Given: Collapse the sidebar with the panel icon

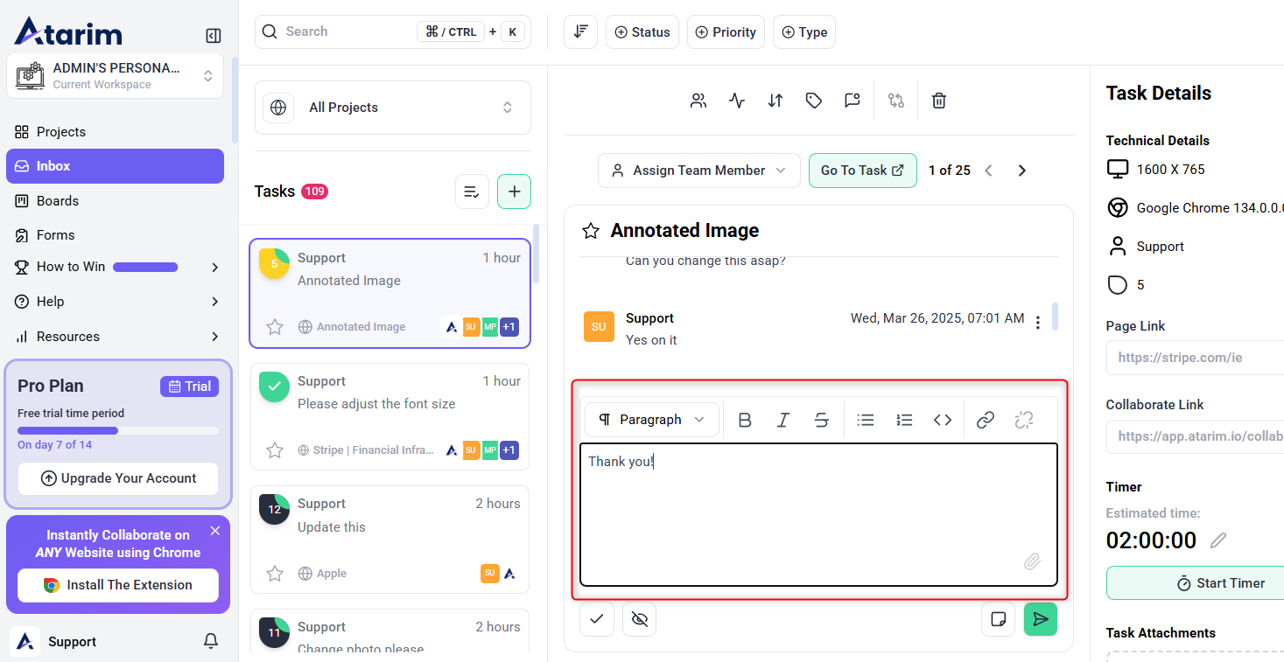Looking at the screenshot, I should 214,36.
